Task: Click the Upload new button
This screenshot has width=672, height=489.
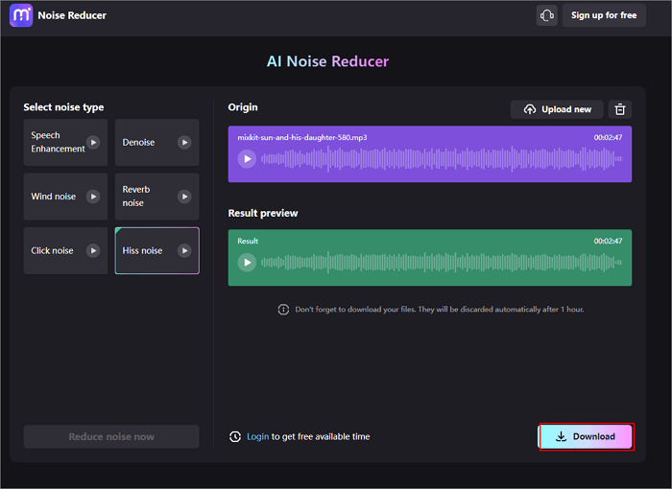Action: point(557,109)
